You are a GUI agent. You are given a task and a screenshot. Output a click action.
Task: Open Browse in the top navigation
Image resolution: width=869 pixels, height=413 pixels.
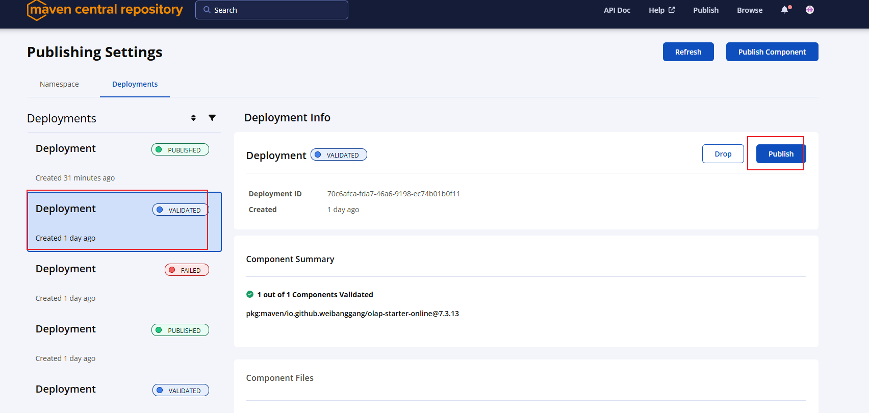750,10
